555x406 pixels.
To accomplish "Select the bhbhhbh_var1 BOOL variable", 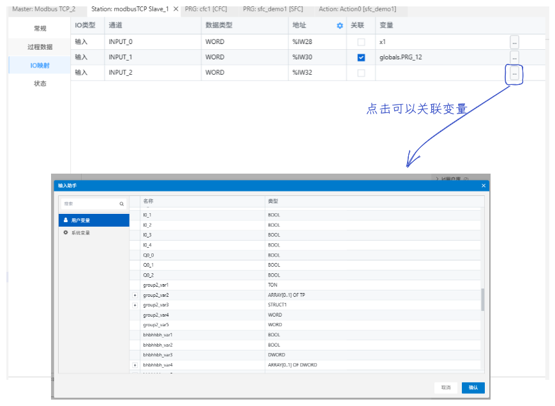I will pyautogui.click(x=305, y=335).
